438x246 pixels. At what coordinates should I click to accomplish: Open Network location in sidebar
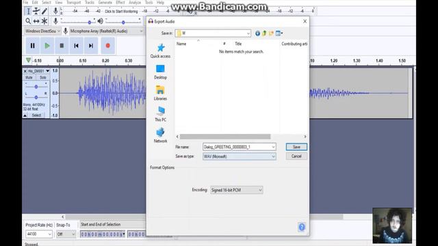point(160,135)
